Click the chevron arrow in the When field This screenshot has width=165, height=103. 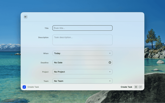pyautogui.click(x=110, y=53)
